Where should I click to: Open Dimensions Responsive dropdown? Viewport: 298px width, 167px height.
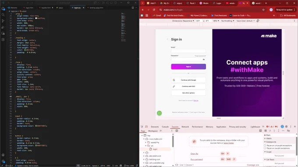point(183,21)
